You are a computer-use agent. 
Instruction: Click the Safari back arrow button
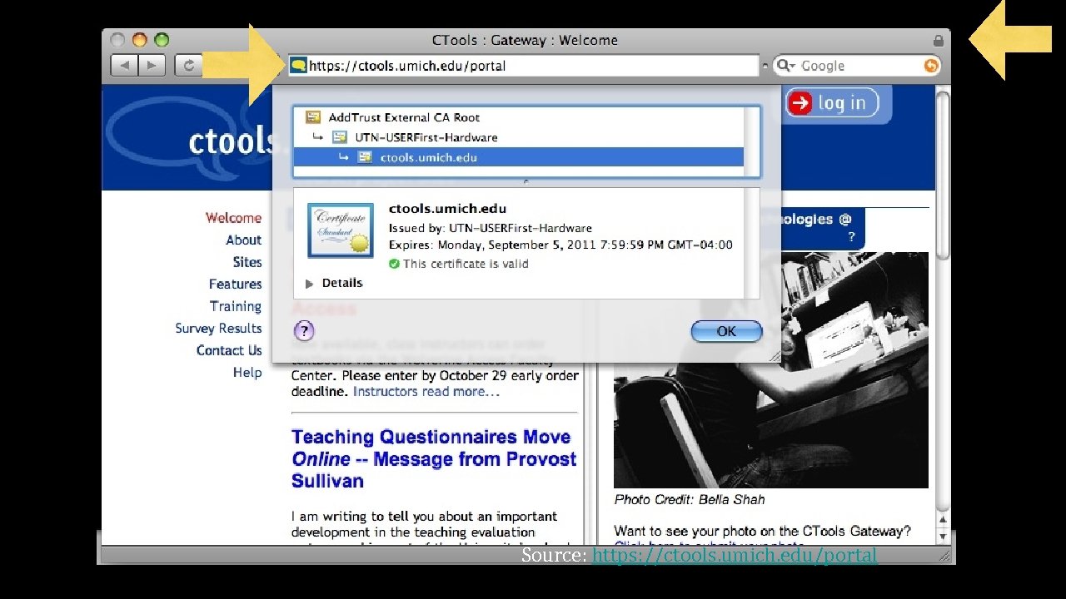tap(123, 65)
